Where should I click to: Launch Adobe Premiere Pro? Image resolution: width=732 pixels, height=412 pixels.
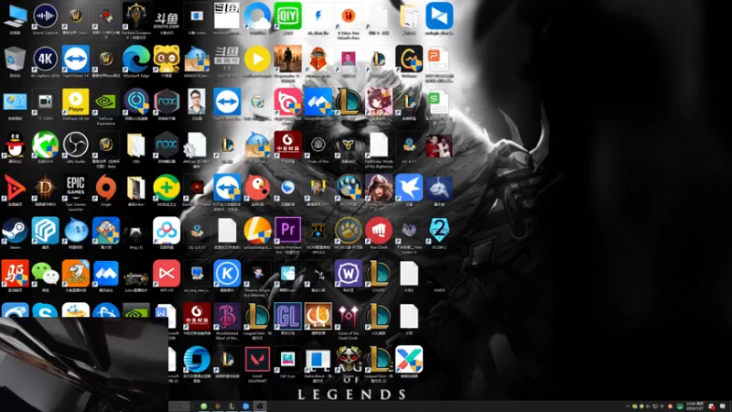pyautogui.click(x=287, y=231)
